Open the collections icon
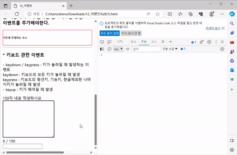The width and height of the screenshot is (237, 155). (x=191, y=14)
